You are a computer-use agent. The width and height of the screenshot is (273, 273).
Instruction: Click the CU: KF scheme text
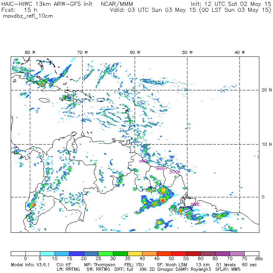(x=64, y=265)
